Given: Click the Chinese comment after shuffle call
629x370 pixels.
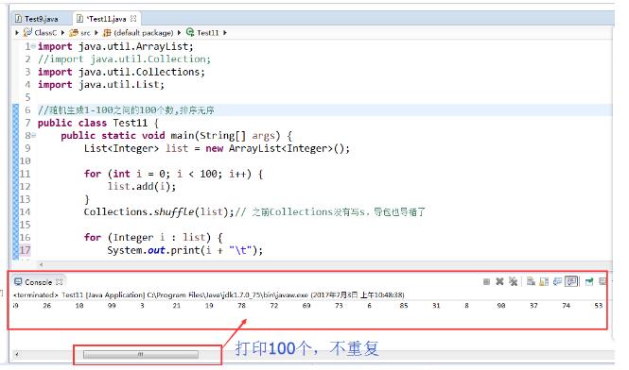Looking at the screenshot, I should (330, 211).
